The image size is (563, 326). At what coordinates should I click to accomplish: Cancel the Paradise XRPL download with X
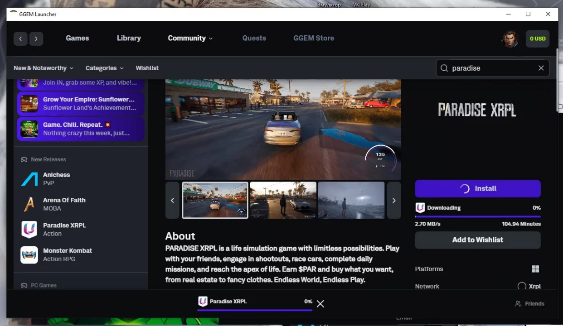pos(320,304)
